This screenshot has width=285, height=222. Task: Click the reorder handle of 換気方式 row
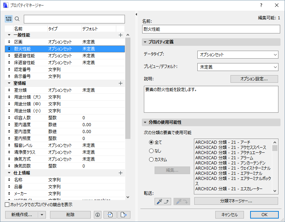pos(9,159)
